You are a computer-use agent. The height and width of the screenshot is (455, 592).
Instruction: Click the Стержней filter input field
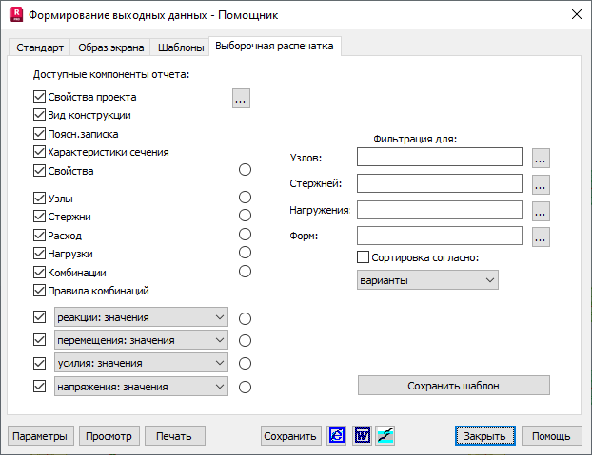coord(440,183)
